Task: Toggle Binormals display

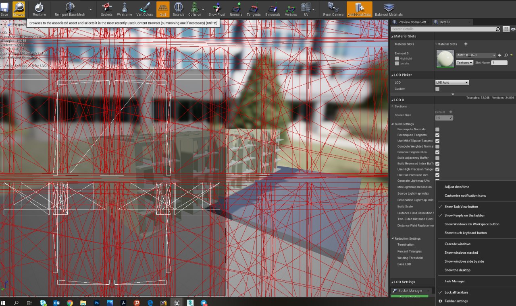Action: [273, 9]
